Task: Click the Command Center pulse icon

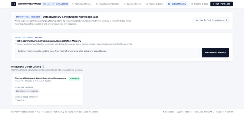Action: click(x=73, y=4)
